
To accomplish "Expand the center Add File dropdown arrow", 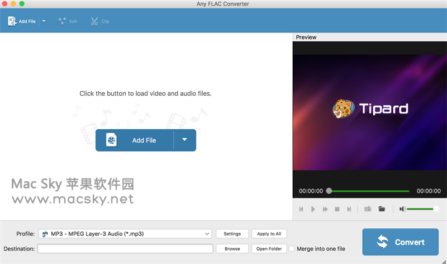I will tap(185, 140).
